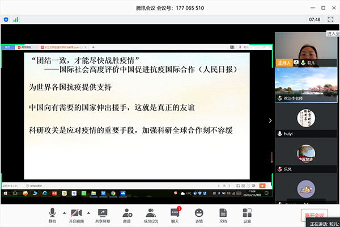Show member list 成员(20)
This screenshot has height=227, width=340.
point(151,215)
